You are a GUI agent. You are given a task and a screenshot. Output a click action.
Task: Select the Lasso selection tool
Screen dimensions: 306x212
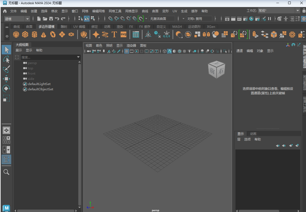click(6, 59)
